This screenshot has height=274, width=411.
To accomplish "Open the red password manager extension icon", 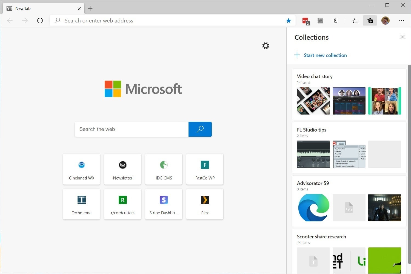I will coord(306,21).
